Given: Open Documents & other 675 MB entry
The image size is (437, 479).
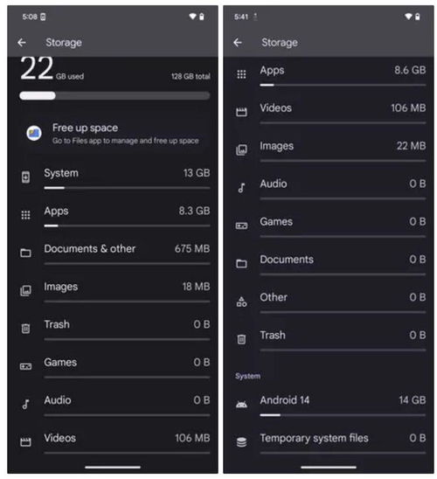Looking at the screenshot, I should click(114, 253).
